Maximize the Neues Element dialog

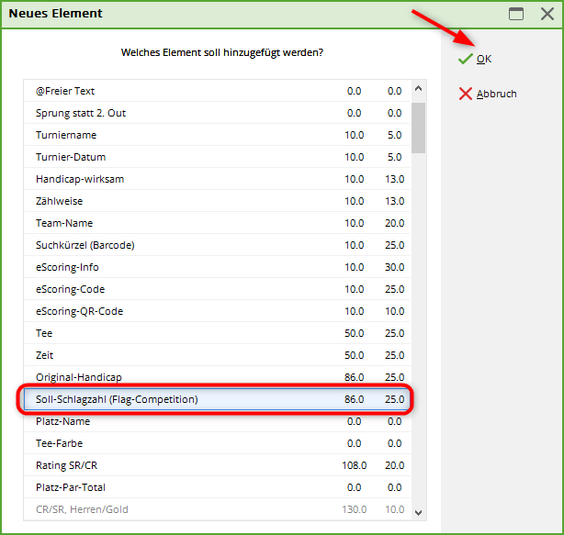(516, 14)
